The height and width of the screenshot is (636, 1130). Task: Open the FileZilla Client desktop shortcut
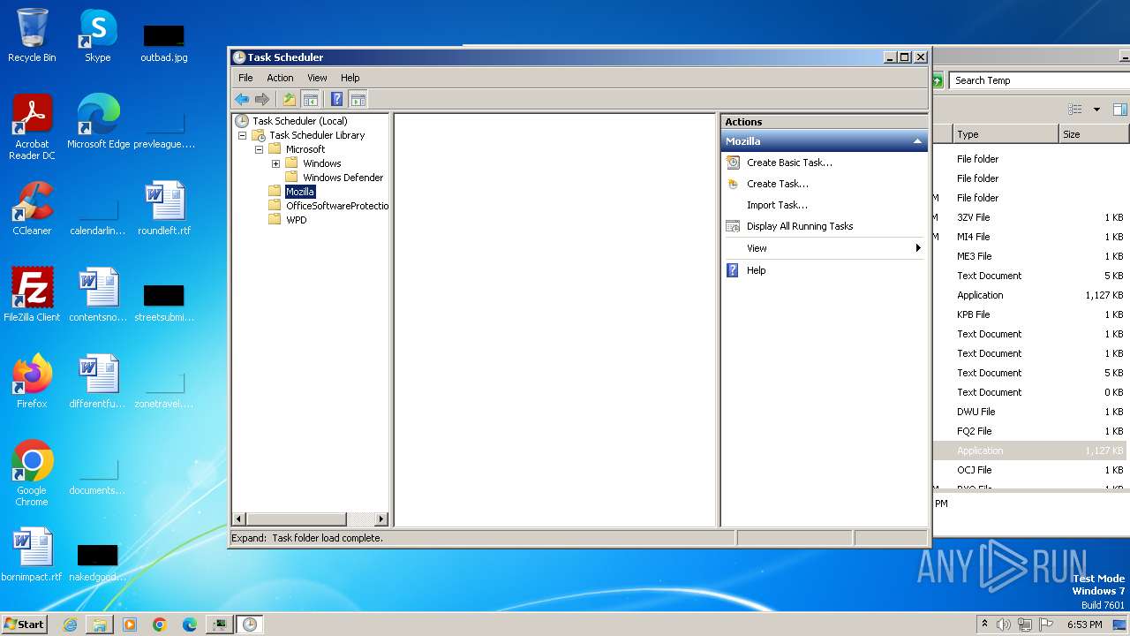pyautogui.click(x=32, y=295)
